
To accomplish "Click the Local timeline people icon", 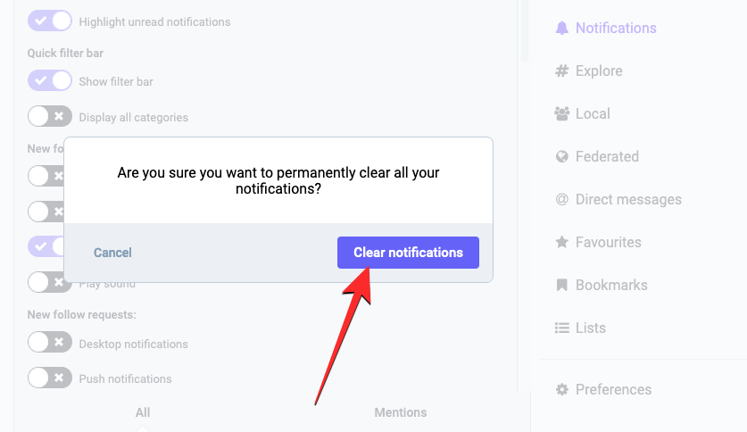I will click(x=561, y=114).
